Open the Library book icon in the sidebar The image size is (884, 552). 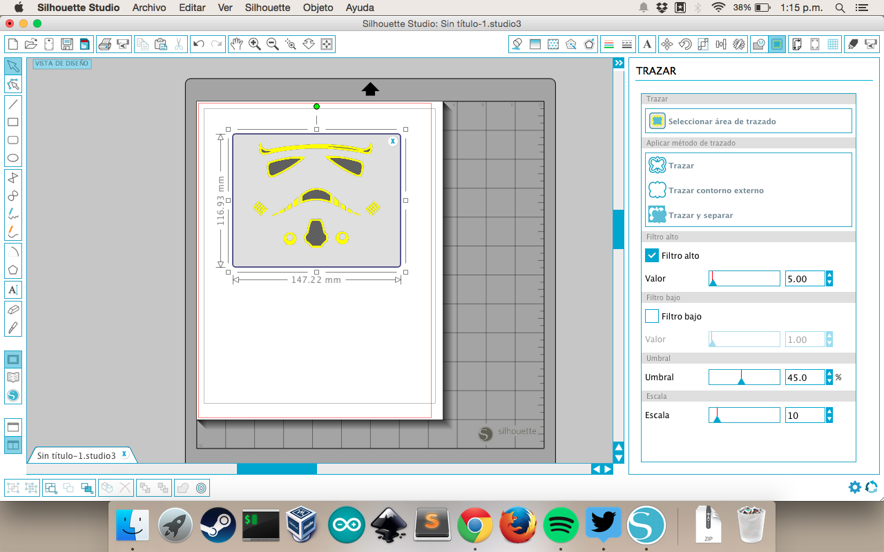tap(13, 377)
